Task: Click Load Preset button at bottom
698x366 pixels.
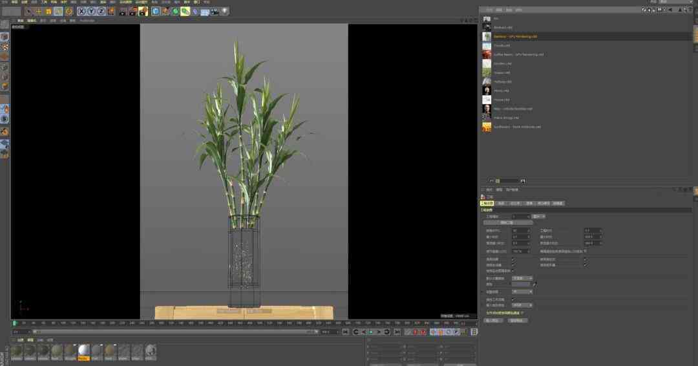Action: [492, 321]
